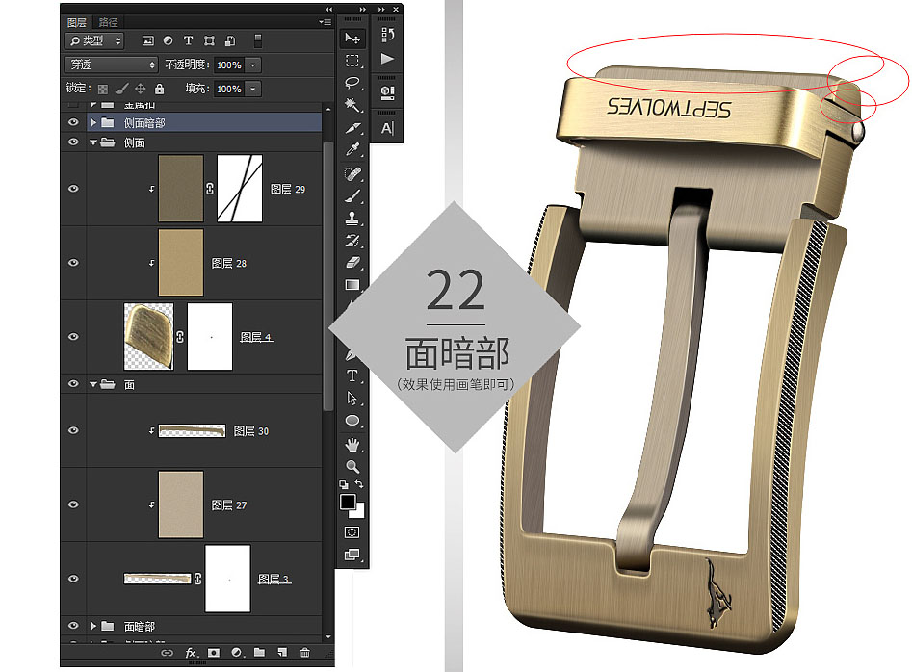This screenshot has height=672, width=912.
Task: Lock layer position
Action: [x=141, y=89]
